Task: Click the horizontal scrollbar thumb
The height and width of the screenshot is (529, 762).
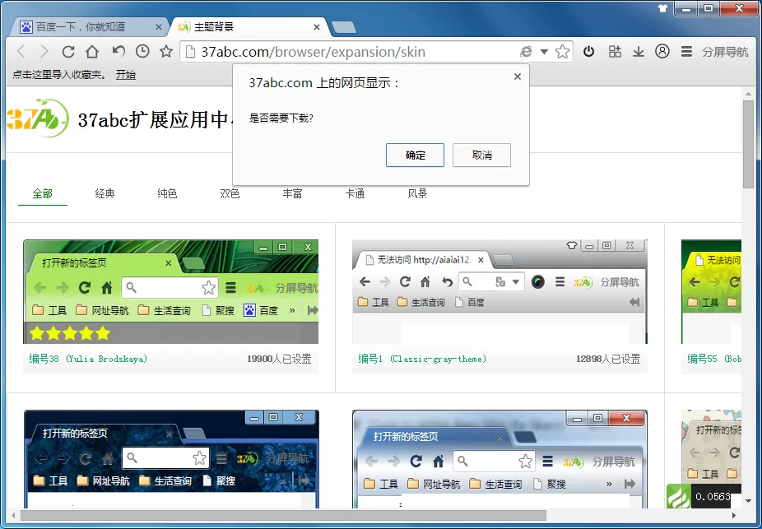Action: click(283, 515)
